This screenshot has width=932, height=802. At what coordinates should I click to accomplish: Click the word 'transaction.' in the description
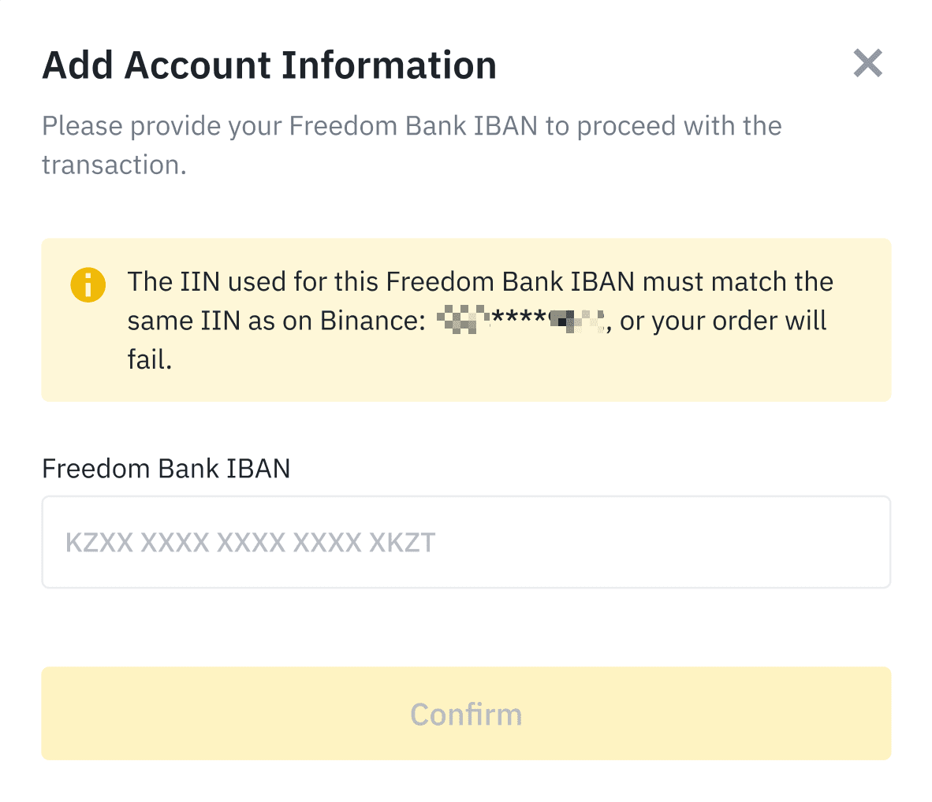pyautogui.click(x=114, y=165)
